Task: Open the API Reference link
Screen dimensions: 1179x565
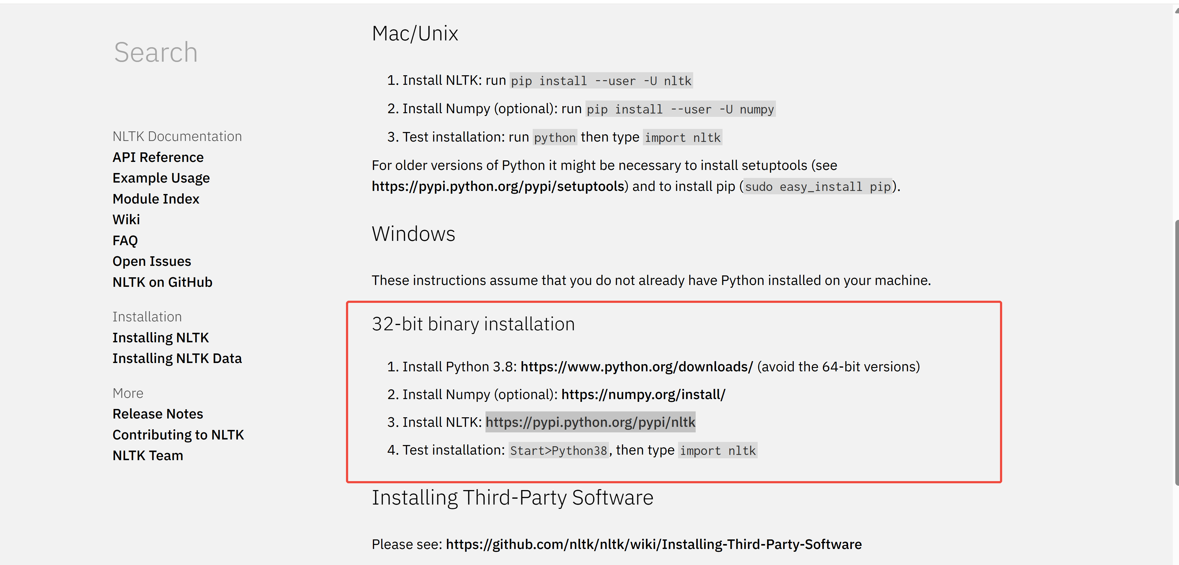Action: point(158,157)
